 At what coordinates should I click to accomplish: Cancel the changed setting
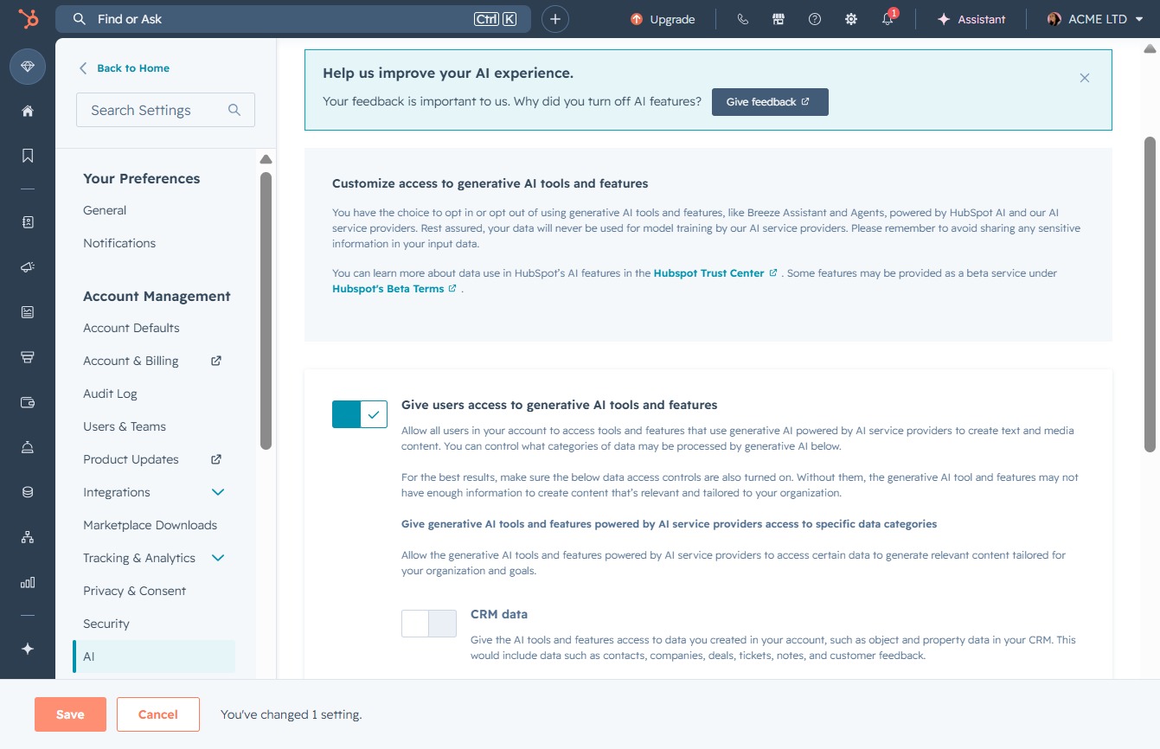(x=158, y=714)
